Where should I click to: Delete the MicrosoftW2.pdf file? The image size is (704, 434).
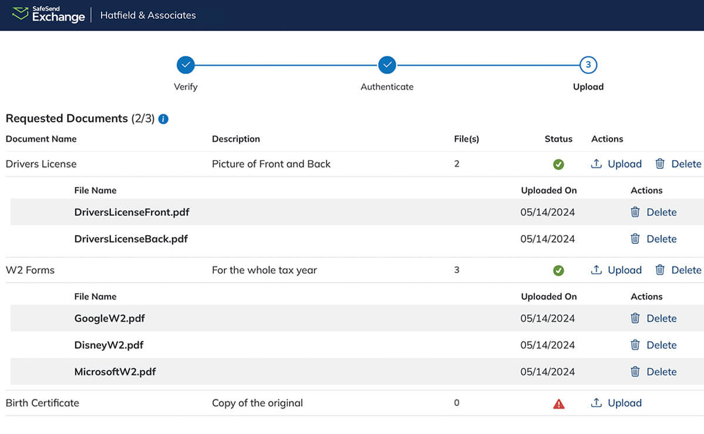click(654, 372)
